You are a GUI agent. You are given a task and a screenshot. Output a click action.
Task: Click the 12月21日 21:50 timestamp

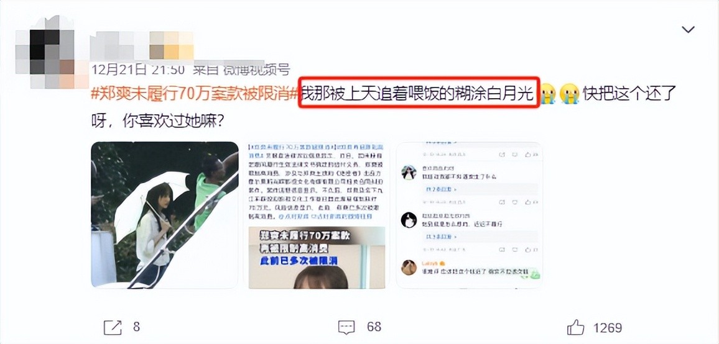pyautogui.click(x=137, y=70)
